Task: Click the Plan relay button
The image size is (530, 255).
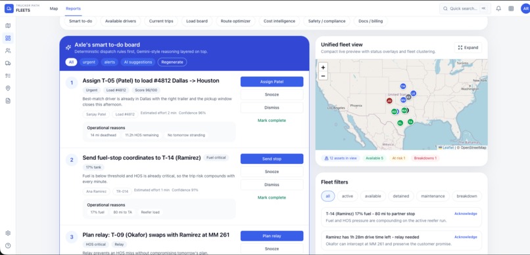Action: click(x=272, y=236)
